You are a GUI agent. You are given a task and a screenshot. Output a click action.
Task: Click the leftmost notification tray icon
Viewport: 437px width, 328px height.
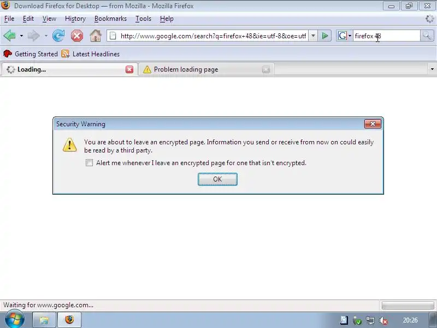[344, 320]
